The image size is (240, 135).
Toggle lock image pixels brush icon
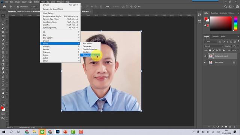point(213,50)
